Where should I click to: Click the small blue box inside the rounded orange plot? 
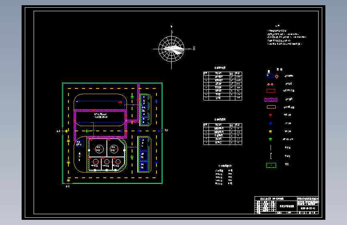click(80, 143)
